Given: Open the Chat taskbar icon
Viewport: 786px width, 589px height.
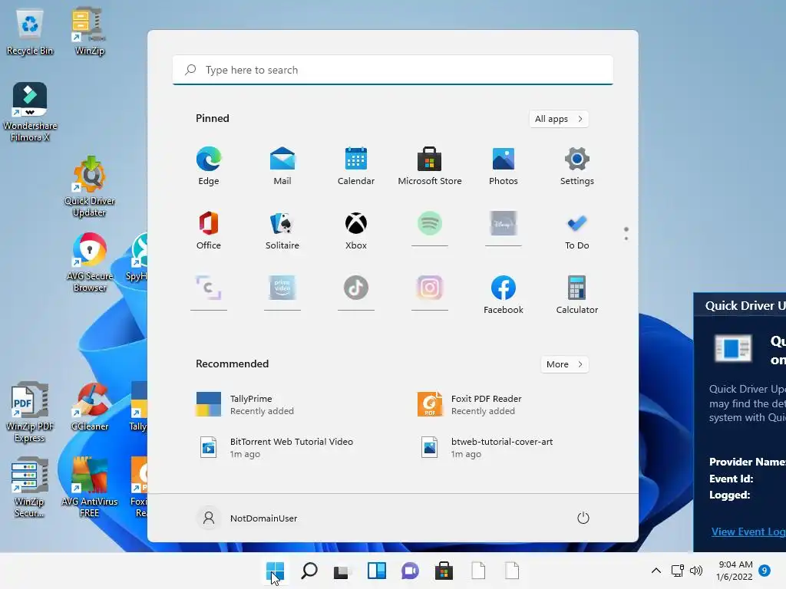Looking at the screenshot, I should [410, 571].
